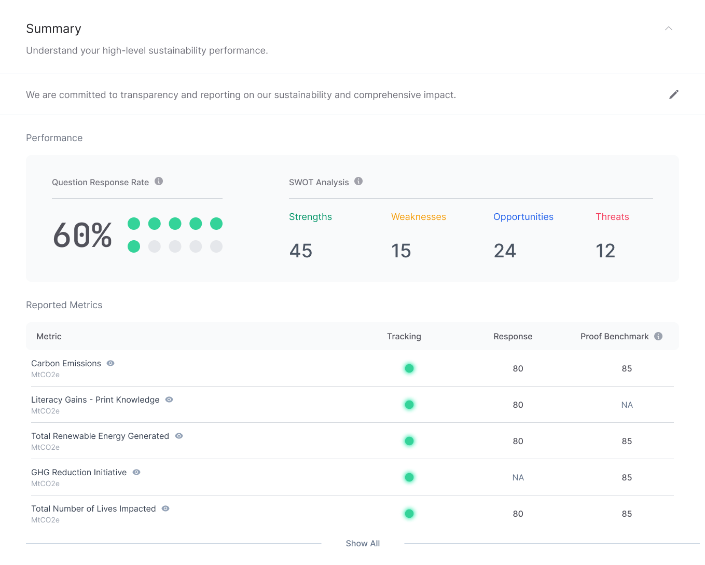Click GHG Reduction Initiative tracking status dot
This screenshot has width=705, height=565.
pos(409,477)
